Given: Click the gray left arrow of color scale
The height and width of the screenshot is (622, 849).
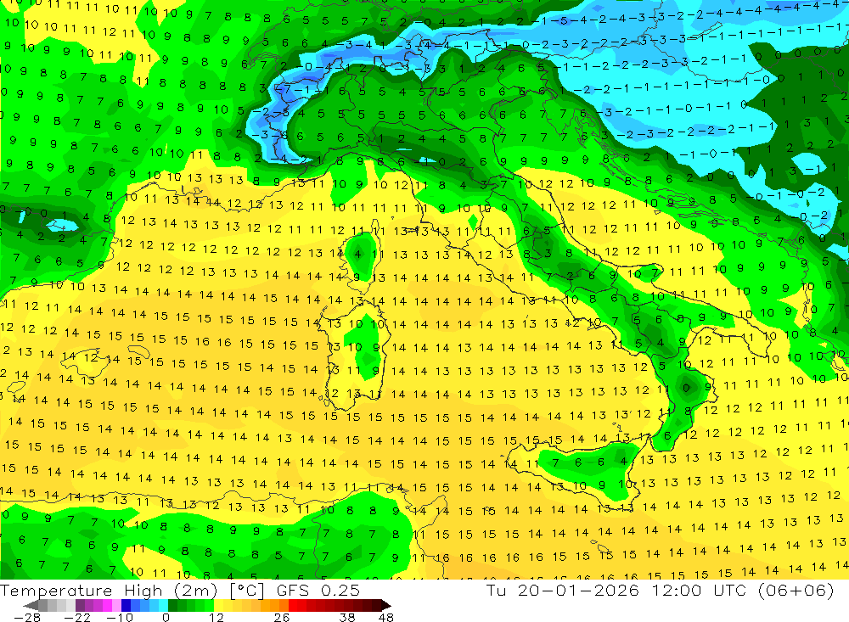Looking at the screenshot, I should pyautogui.click(x=31, y=605).
